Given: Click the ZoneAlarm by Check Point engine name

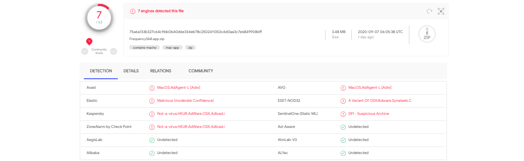Looking at the screenshot, I should pos(109,127).
